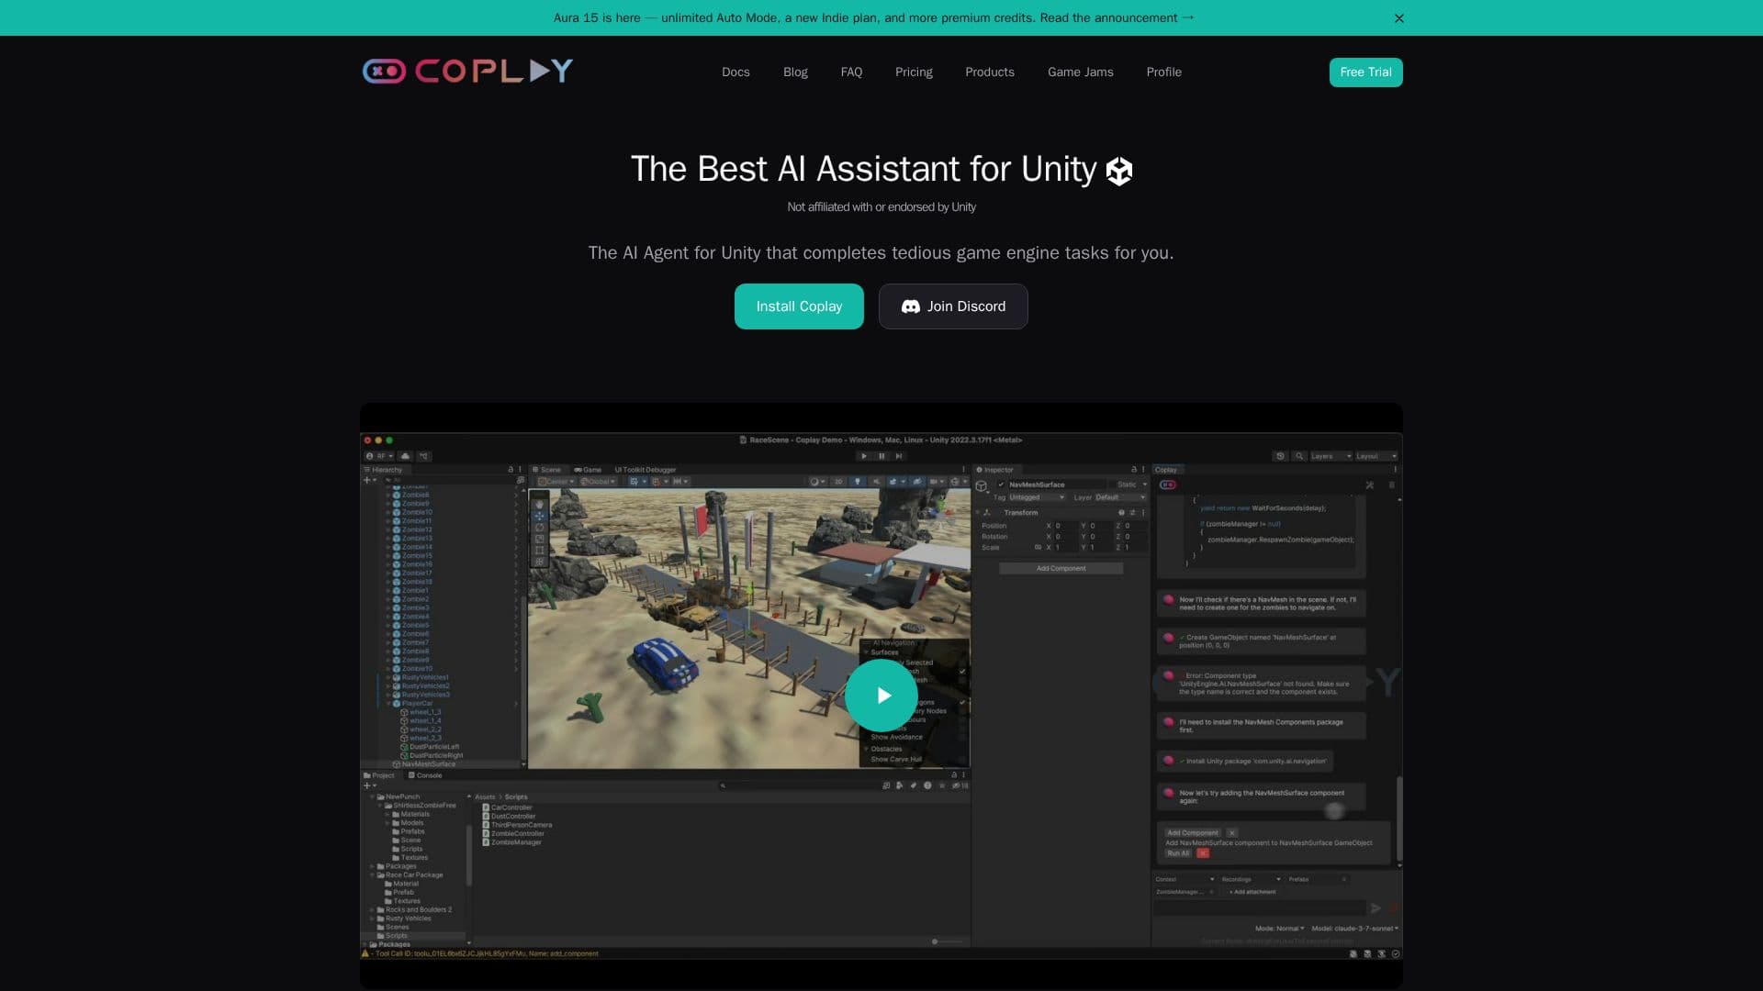Click the Join Discord button

953,306
